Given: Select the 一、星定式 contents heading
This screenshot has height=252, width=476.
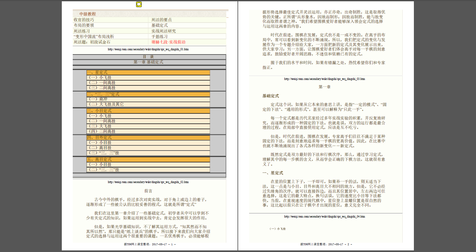Looking at the screenshot, I should 148,73.
